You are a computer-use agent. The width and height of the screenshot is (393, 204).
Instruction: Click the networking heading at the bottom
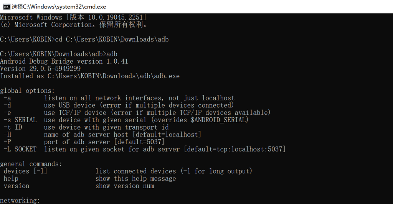[x=20, y=201]
